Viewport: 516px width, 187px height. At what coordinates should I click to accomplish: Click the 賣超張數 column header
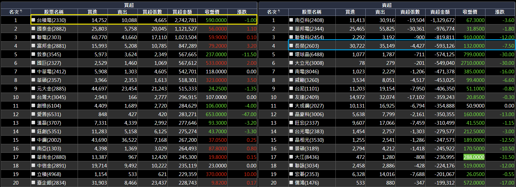(410, 12)
